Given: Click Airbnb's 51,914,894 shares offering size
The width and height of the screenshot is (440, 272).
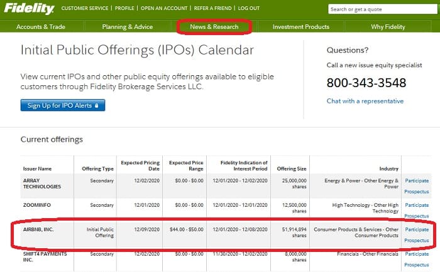Looking at the screenshot, I should [x=294, y=233].
